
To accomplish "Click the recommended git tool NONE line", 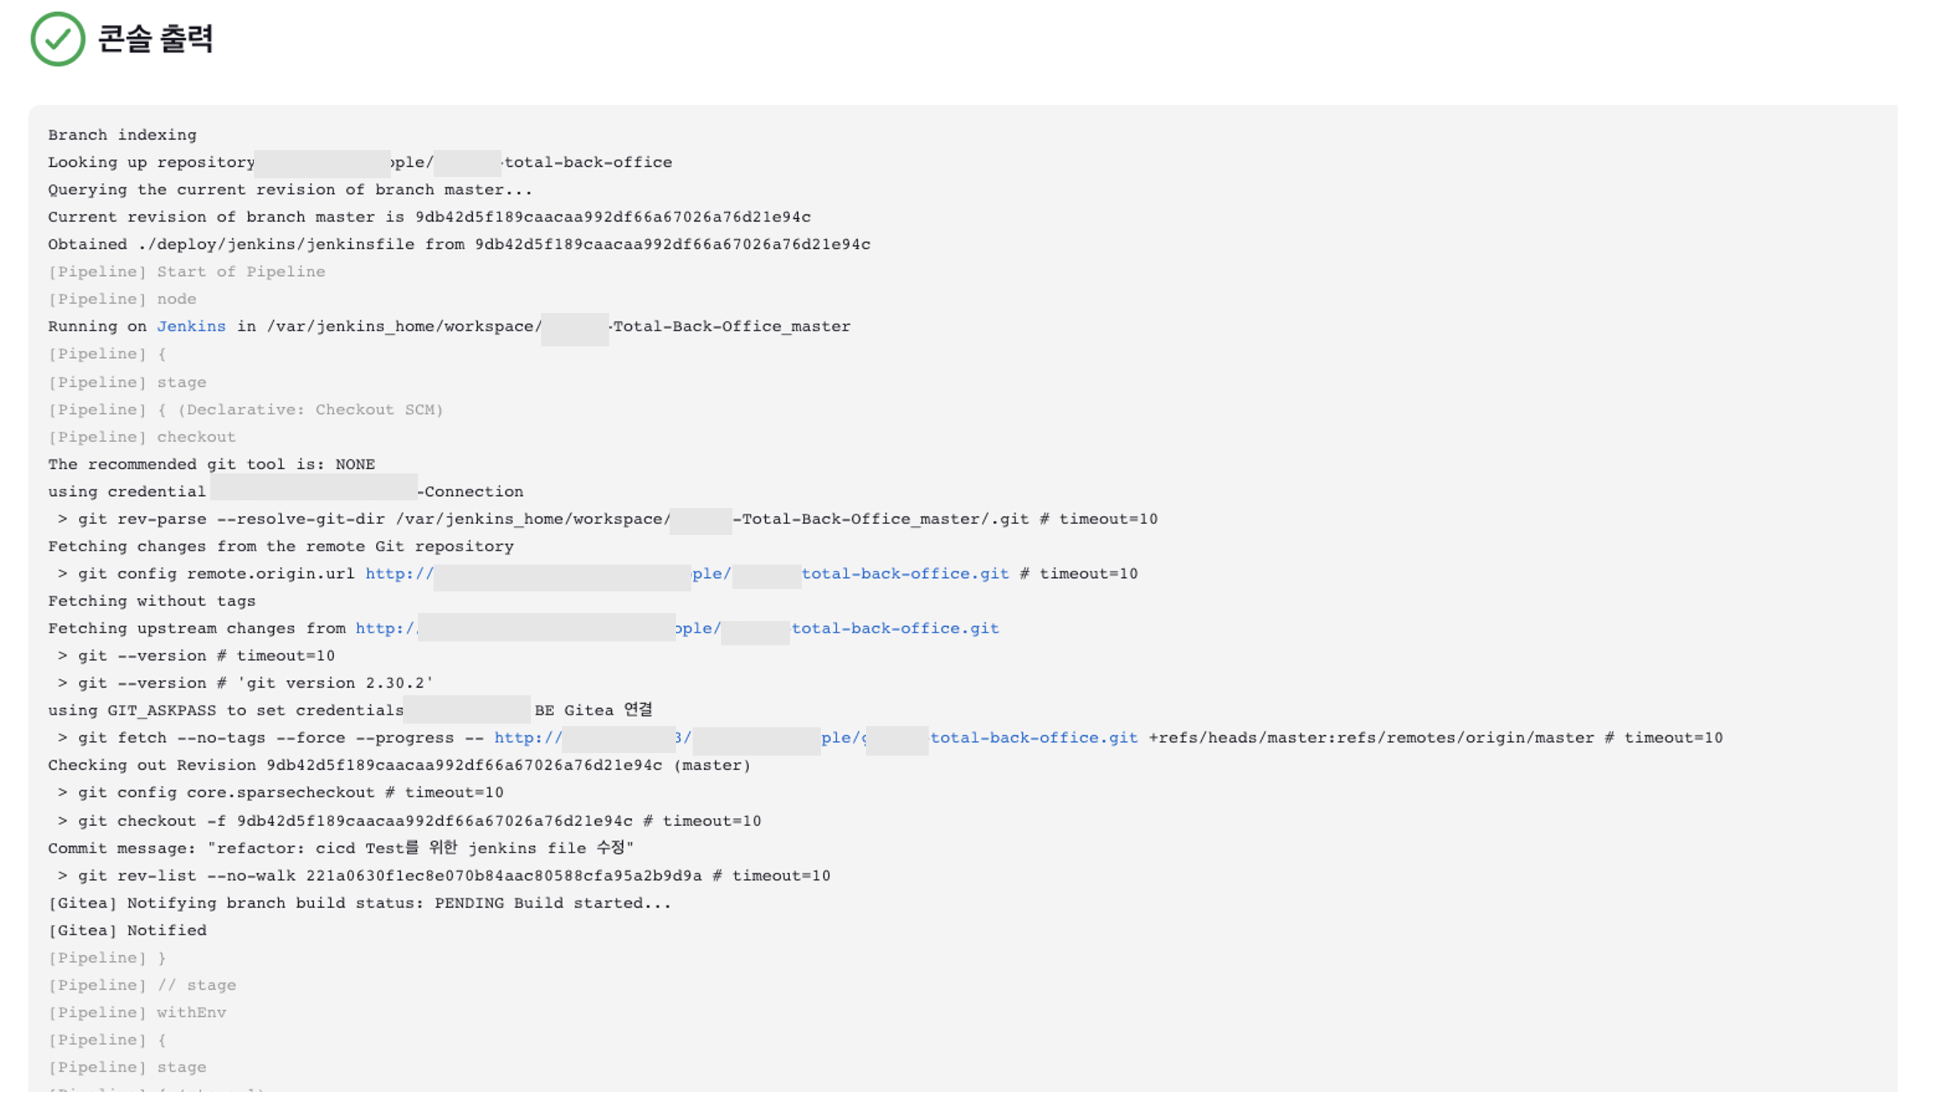I will tap(211, 464).
